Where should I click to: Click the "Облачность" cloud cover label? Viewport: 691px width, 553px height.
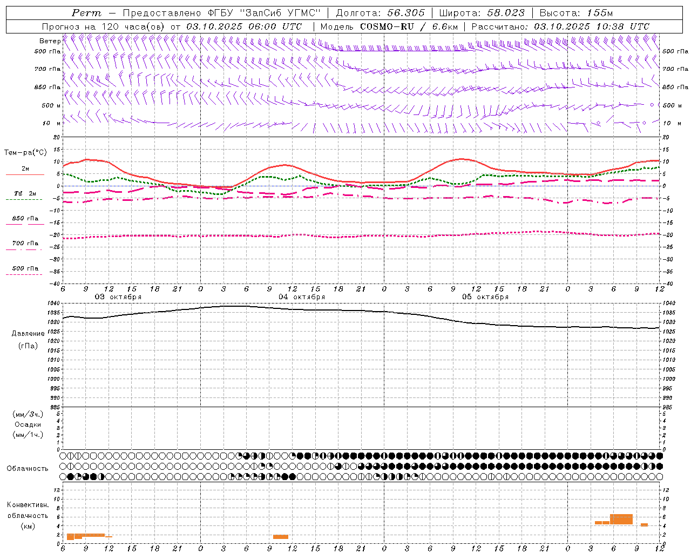[x=28, y=468]
